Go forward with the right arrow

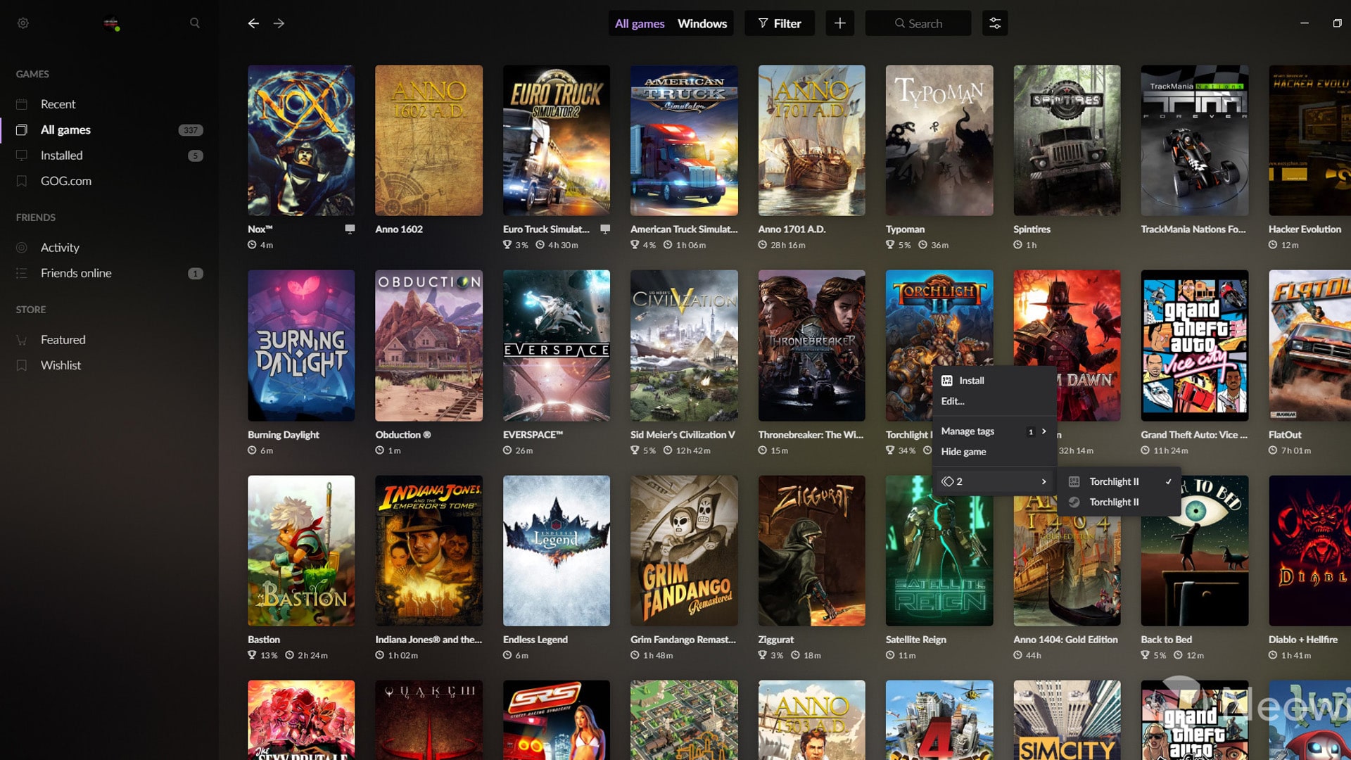point(279,23)
